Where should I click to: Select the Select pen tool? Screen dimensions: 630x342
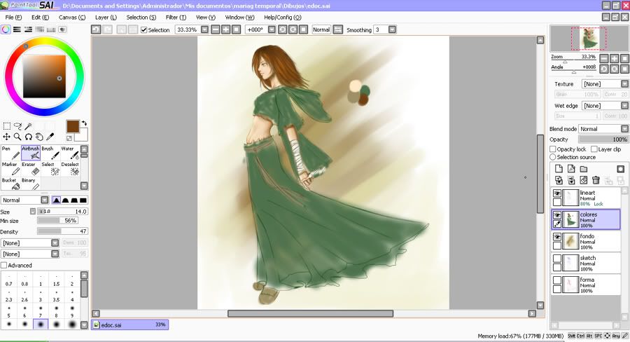pos(50,169)
